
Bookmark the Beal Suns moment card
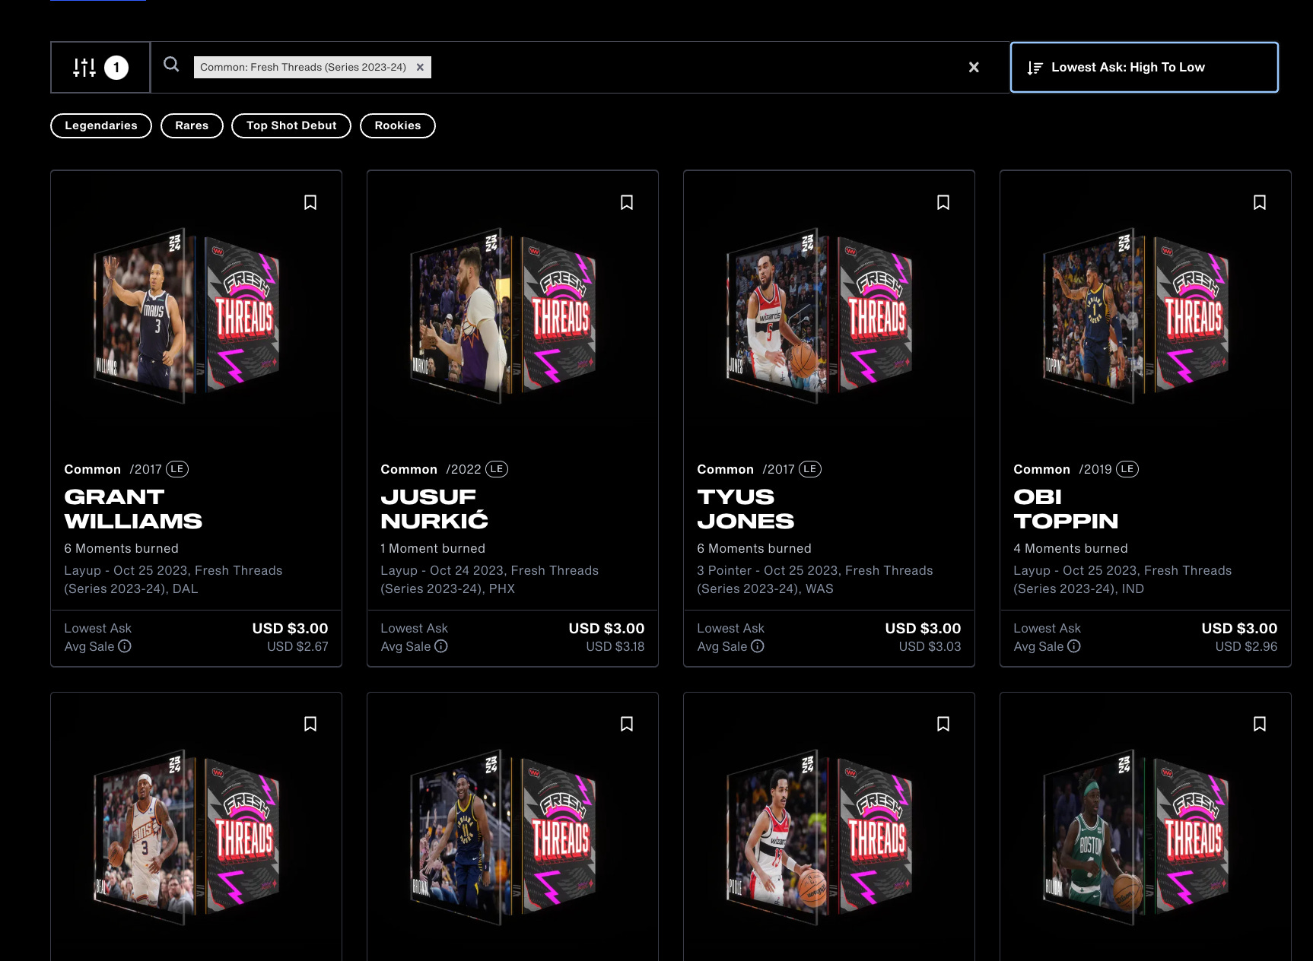pos(310,724)
